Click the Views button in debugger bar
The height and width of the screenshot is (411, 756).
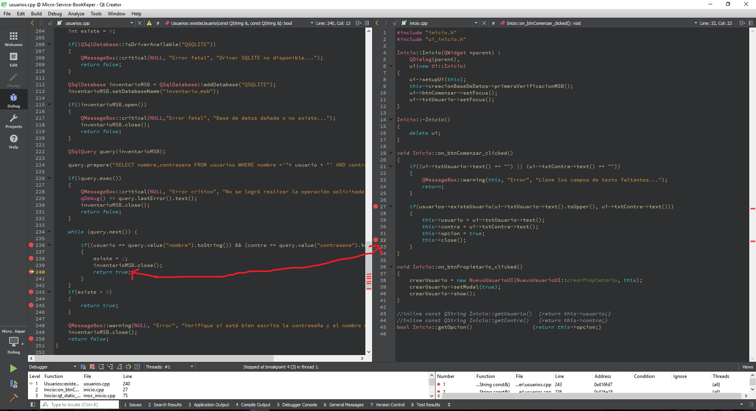pos(747,367)
